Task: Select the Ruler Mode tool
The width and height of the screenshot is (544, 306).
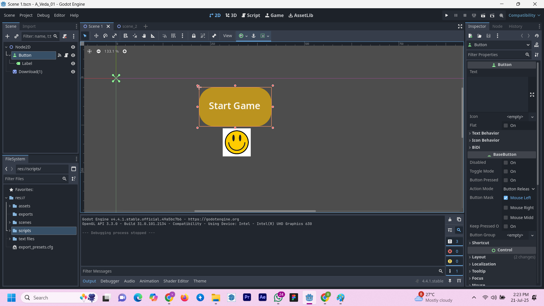Action: click(x=153, y=36)
